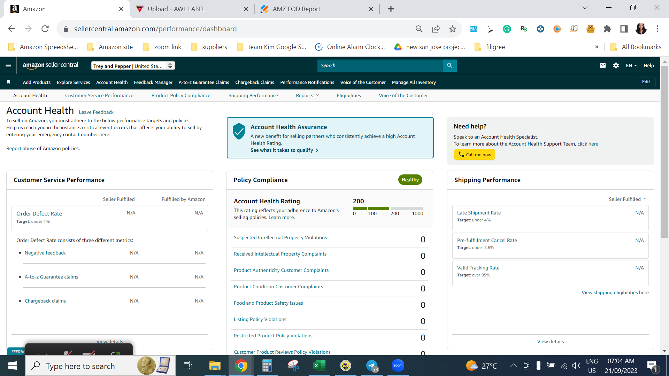Click the share page icon in the address bar
Image resolution: width=669 pixels, height=376 pixels.
click(436, 29)
